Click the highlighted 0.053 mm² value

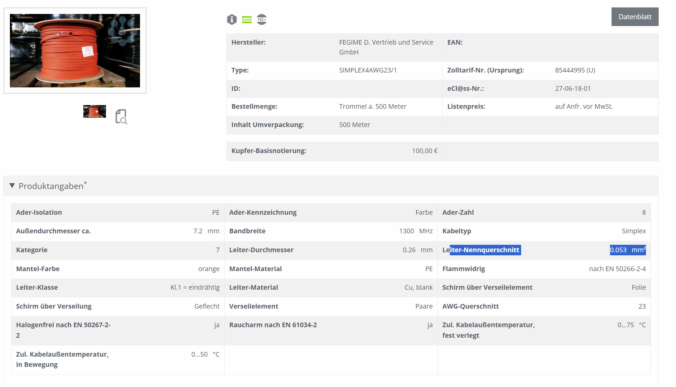(628, 250)
